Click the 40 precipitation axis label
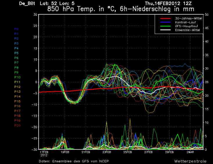213x164 pixels. pos(207,42)
